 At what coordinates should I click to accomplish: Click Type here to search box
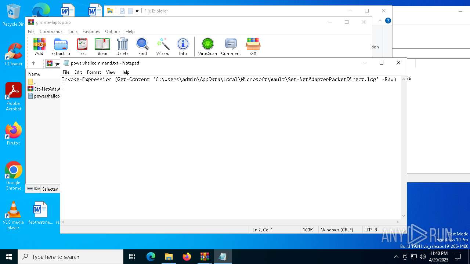[70, 257]
